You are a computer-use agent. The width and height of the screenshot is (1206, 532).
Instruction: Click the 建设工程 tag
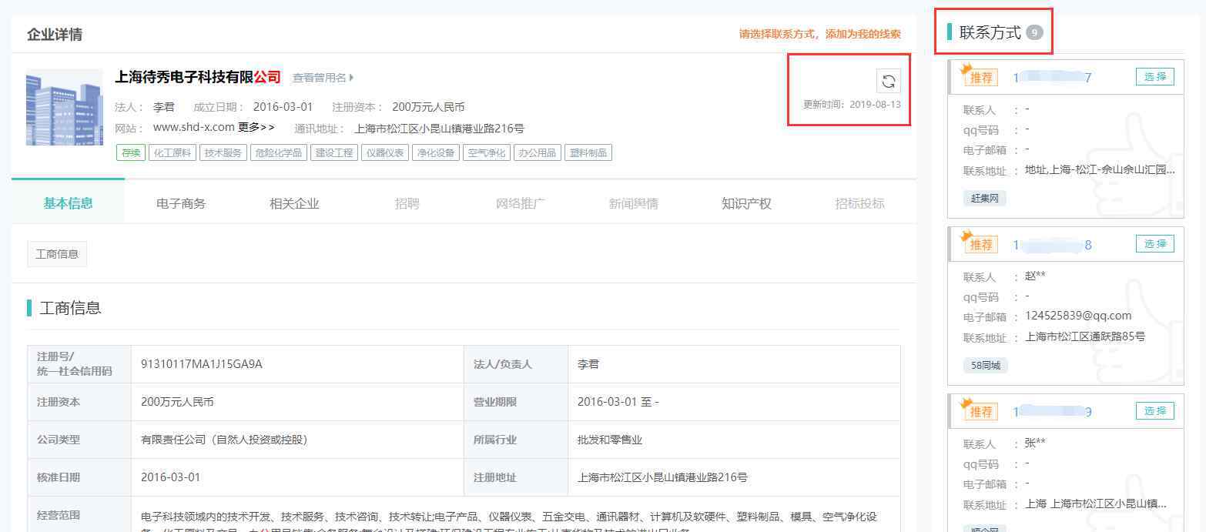coord(334,152)
